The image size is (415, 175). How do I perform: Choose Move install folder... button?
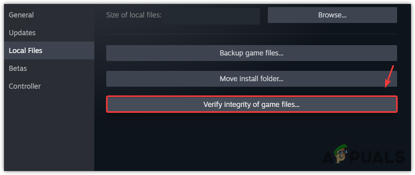[x=251, y=79]
